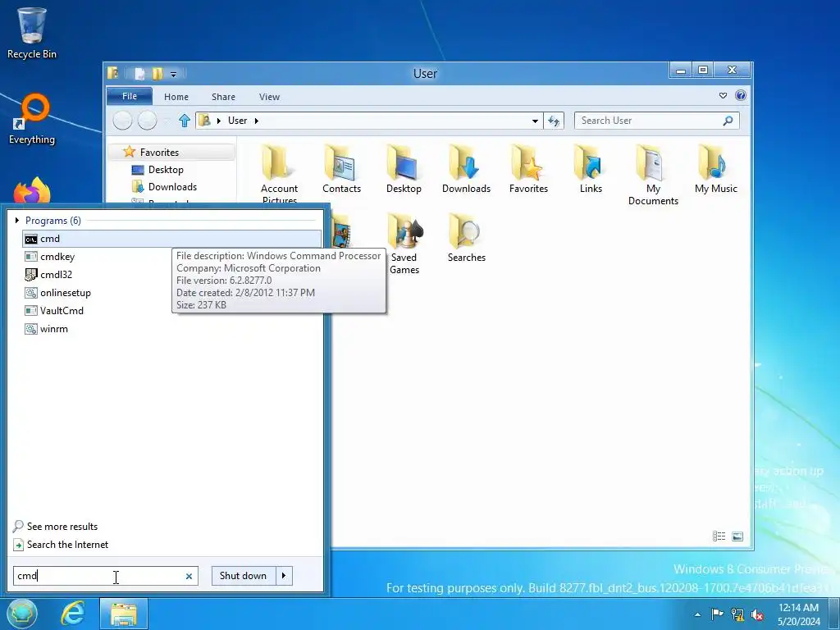Select the Contacts folder

coord(341,169)
